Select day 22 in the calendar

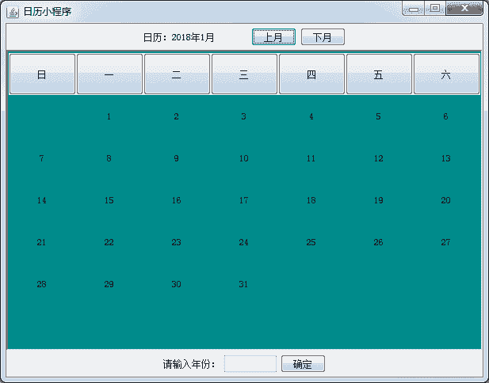(x=109, y=242)
